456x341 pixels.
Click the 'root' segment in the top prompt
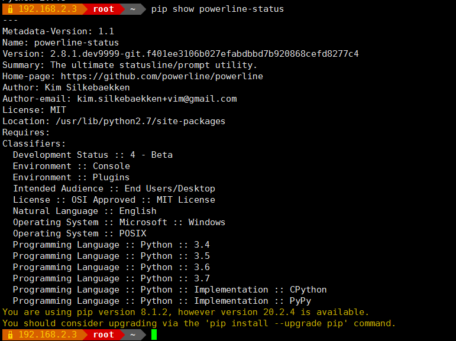click(104, 9)
